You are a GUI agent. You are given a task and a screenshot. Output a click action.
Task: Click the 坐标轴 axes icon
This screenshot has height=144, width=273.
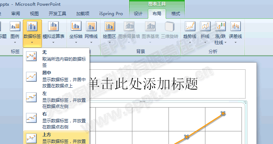[76, 26]
